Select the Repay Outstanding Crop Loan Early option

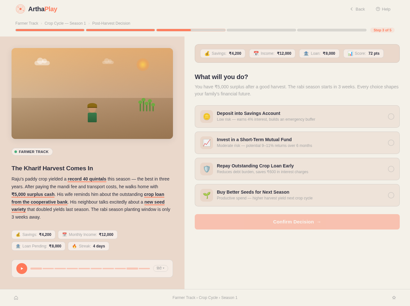coord(391,168)
